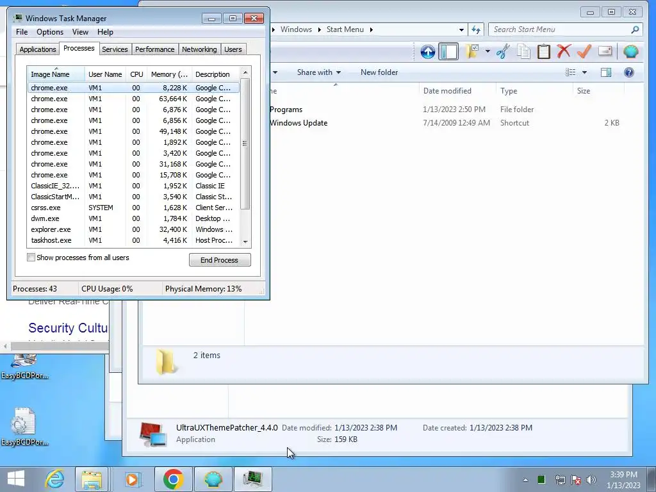Open the Options menu in Task Manager
This screenshot has height=492, width=656.
(x=50, y=32)
